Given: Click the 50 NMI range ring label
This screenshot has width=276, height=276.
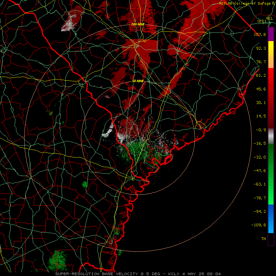Looking at the screenshot, I should pos(138,81).
